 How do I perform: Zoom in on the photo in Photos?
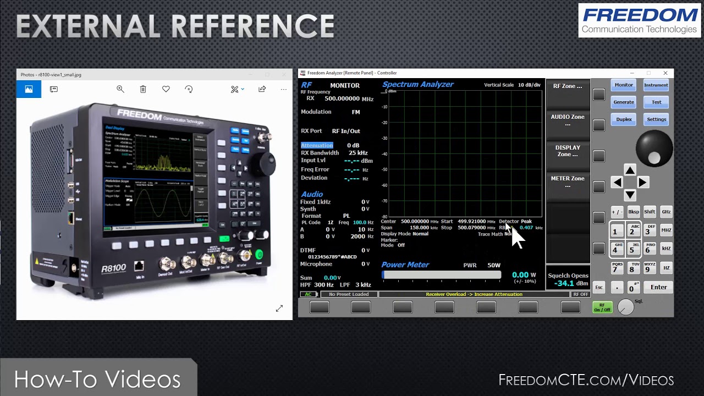coord(120,89)
